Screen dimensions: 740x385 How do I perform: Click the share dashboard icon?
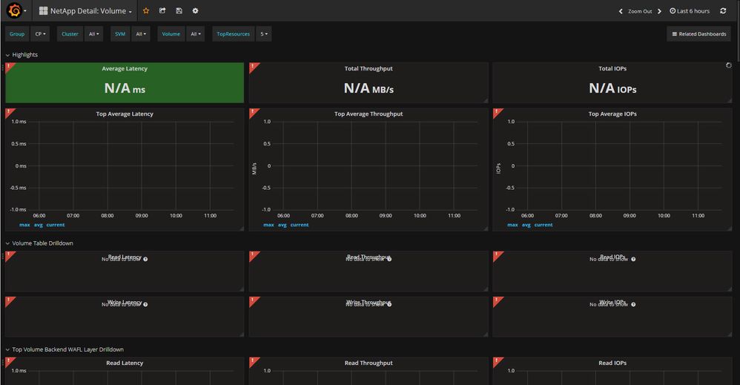162,11
